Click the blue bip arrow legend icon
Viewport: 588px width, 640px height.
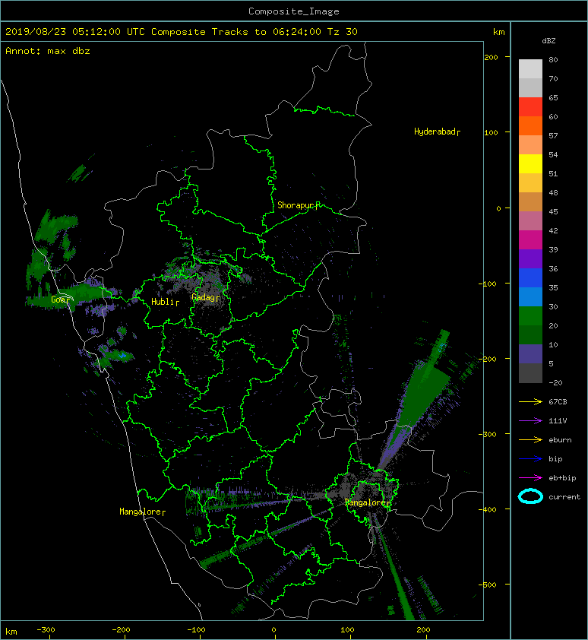(x=530, y=459)
